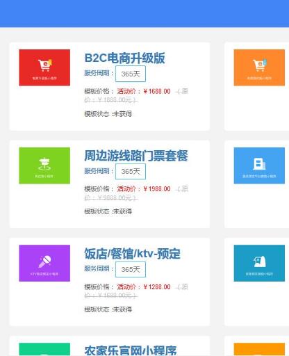Select 365天 period for B2C电商升级版

pos(131,74)
